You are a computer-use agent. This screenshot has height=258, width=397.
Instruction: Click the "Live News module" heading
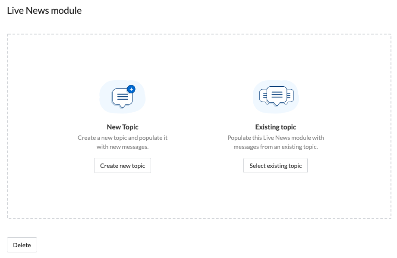44,11
